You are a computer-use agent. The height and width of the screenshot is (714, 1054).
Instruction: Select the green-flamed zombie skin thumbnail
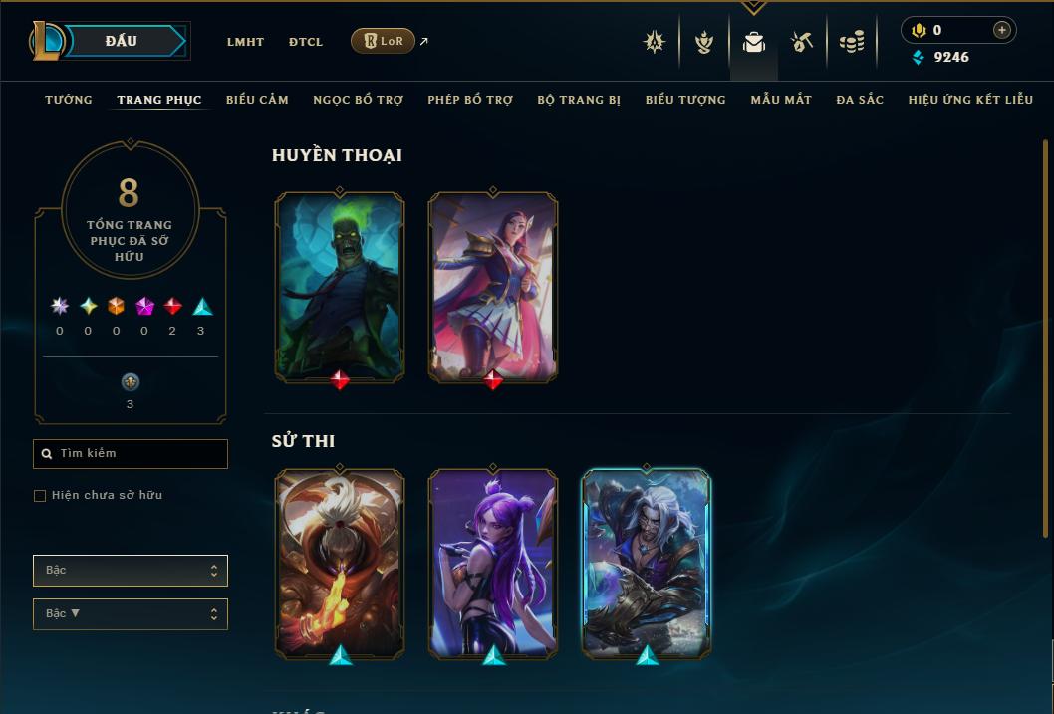tap(340, 288)
